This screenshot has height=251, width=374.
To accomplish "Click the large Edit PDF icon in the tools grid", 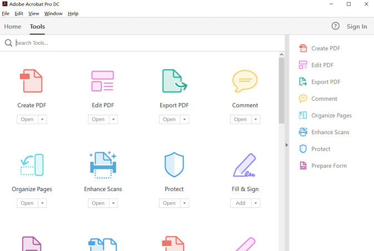I will 103,81.
